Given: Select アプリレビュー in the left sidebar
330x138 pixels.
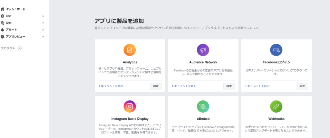Looking at the screenshot, I should (x=15, y=37).
